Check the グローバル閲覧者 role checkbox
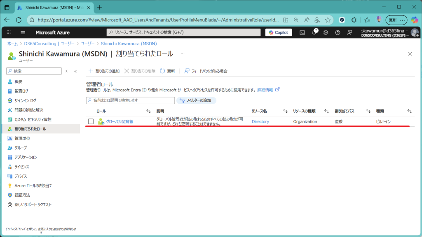The width and height of the screenshot is (422, 237). pyautogui.click(x=91, y=121)
